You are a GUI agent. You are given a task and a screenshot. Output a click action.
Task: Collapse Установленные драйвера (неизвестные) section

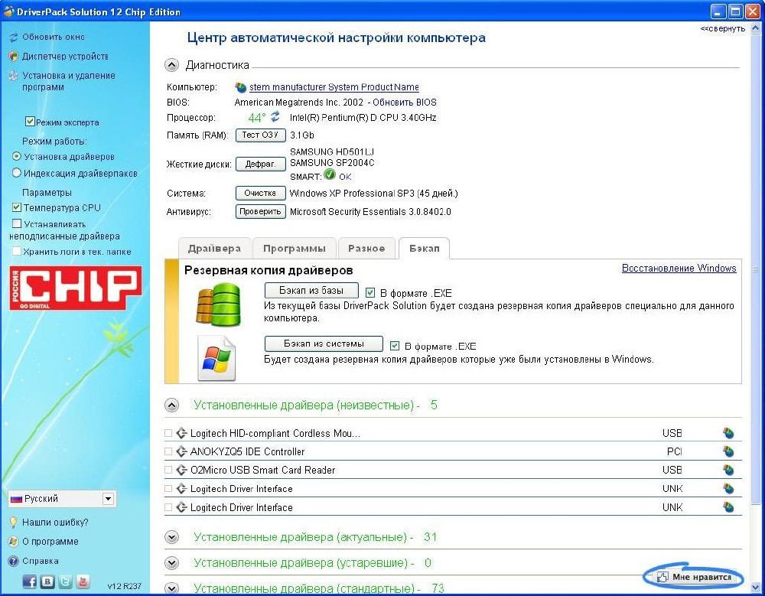171,405
